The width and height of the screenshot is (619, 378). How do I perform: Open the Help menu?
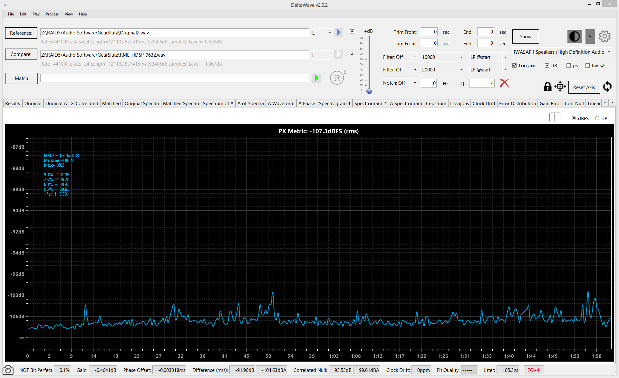tap(83, 14)
